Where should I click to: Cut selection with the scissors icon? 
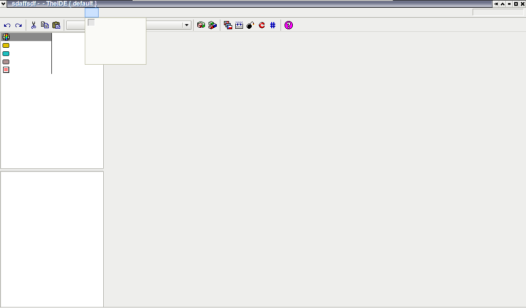pyautogui.click(x=33, y=25)
